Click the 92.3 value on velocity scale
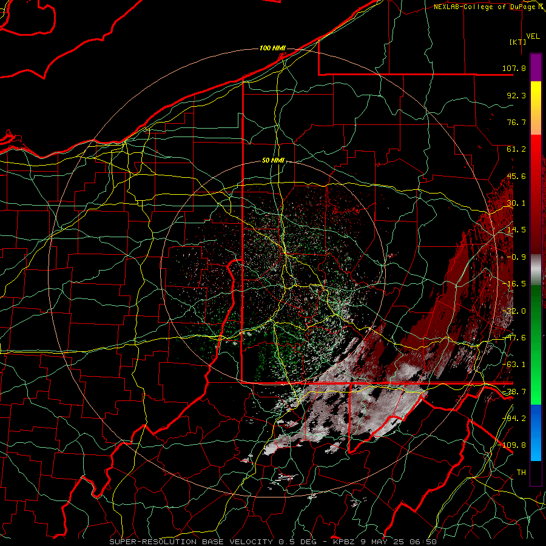Screen dimensions: 546x546 click(x=516, y=95)
